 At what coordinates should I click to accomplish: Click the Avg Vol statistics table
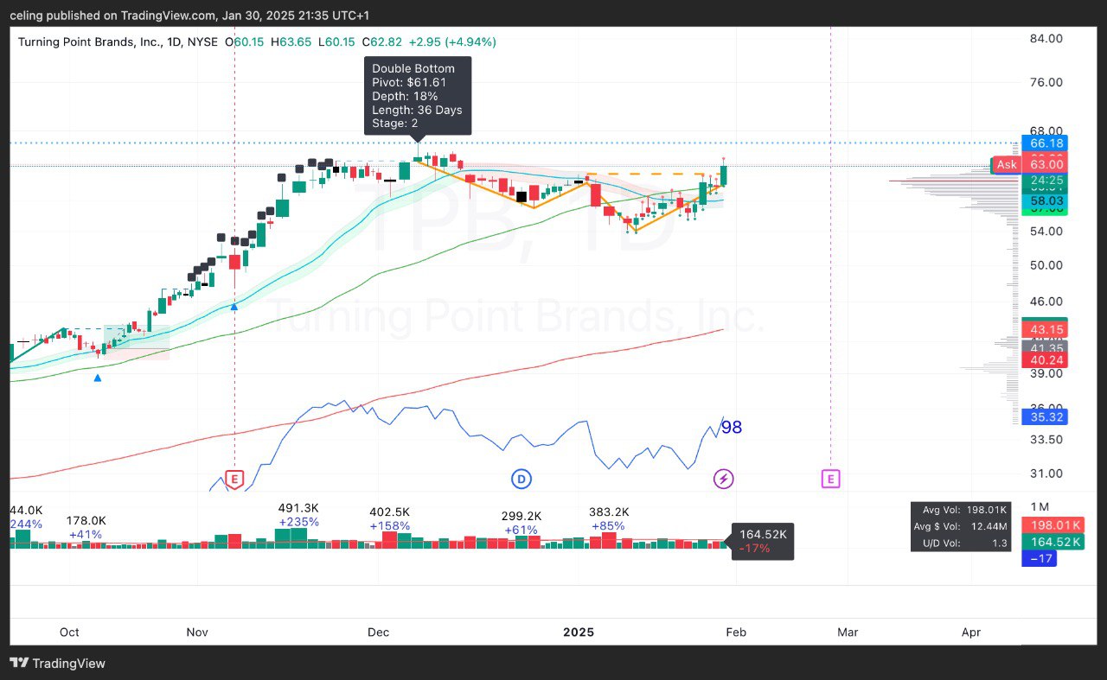pyautogui.click(x=960, y=525)
